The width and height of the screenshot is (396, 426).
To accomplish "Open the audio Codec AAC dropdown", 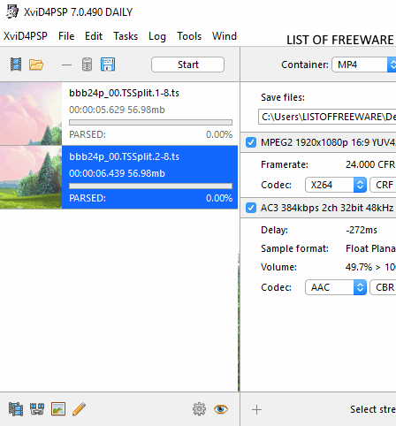I will pyautogui.click(x=336, y=287).
